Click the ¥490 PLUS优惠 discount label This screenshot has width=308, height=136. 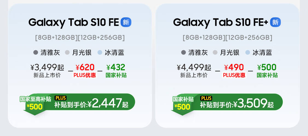(x=234, y=71)
